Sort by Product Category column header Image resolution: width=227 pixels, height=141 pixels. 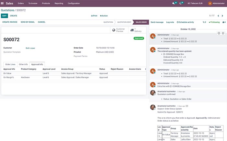[x=29, y=69]
